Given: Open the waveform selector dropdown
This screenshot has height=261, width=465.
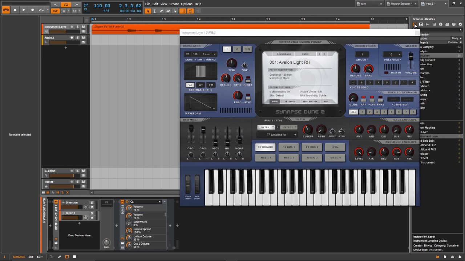Looking at the screenshot, I should (x=214, y=108).
